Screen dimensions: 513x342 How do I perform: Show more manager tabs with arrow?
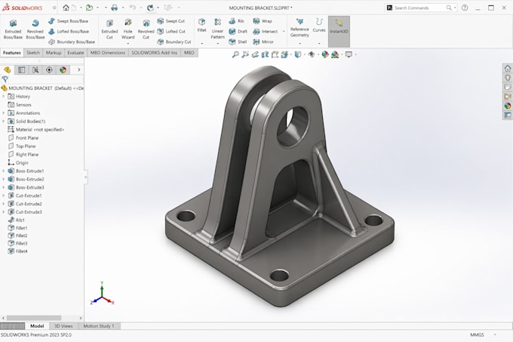pos(79,69)
